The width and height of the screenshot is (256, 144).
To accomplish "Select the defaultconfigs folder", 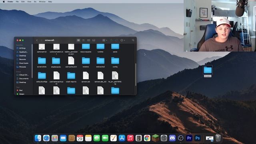I will (x=42, y=77).
